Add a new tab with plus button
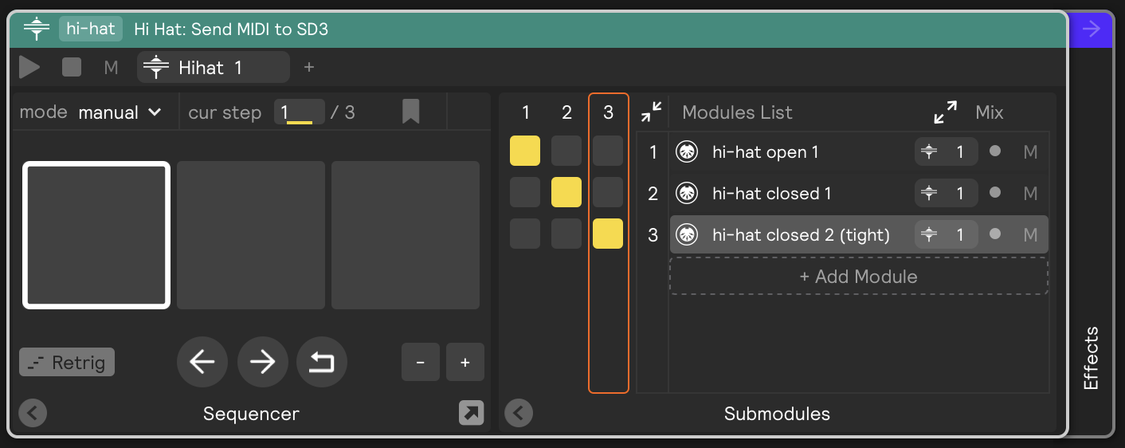Screen dimensions: 1125x448 click(x=309, y=68)
